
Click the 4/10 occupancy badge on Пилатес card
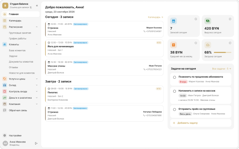(158, 89)
